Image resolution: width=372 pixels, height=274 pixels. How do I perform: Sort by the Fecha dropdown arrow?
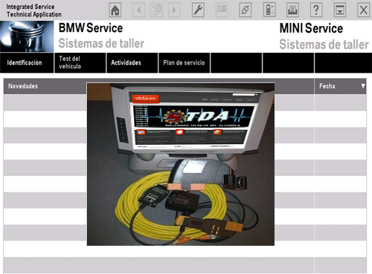click(x=363, y=86)
